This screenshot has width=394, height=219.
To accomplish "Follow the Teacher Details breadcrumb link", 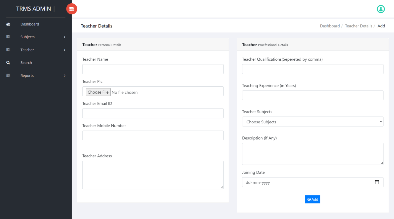I will point(358,26).
